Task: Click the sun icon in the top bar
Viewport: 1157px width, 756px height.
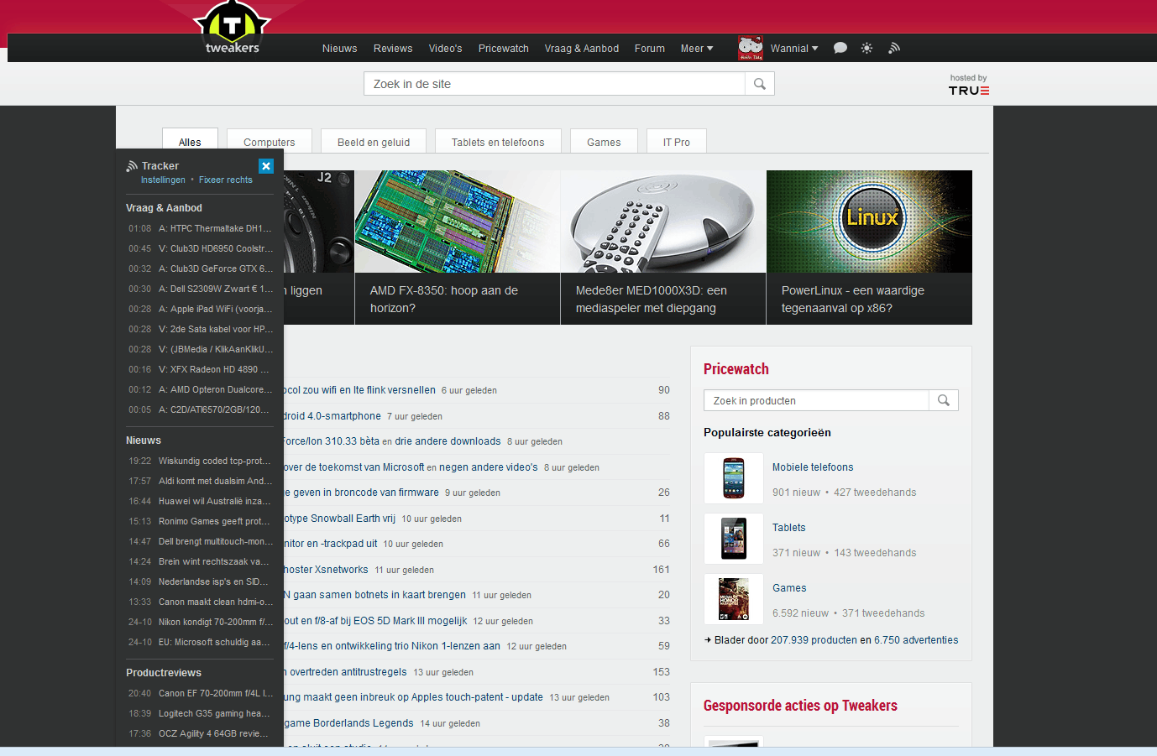Action: pos(866,48)
